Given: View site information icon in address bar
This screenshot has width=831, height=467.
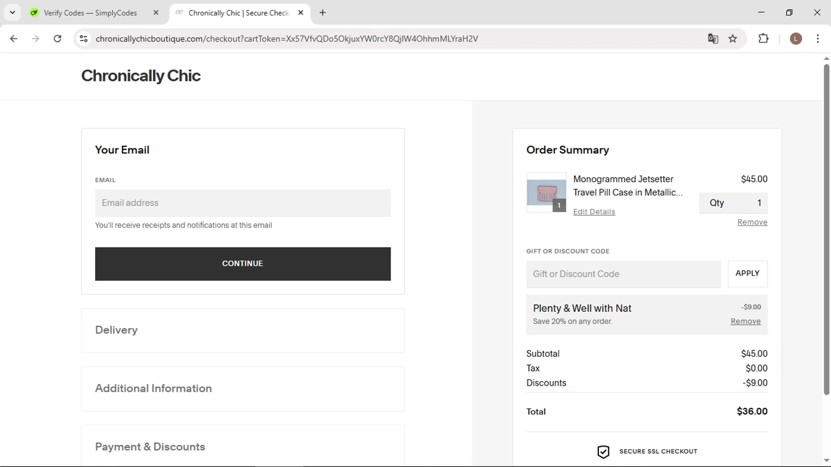Looking at the screenshot, I should coord(84,39).
